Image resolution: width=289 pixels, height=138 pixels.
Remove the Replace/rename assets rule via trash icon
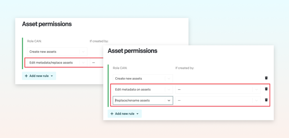(266, 100)
